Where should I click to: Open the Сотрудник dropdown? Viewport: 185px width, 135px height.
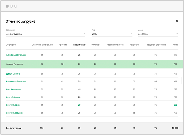(45, 34)
